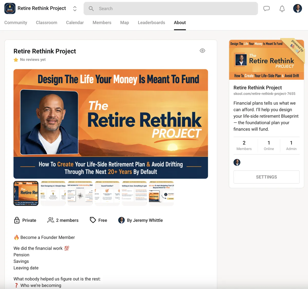Open profile avatar menu in header
Viewport: 308px width, 289px height.
click(x=297, y=8)
